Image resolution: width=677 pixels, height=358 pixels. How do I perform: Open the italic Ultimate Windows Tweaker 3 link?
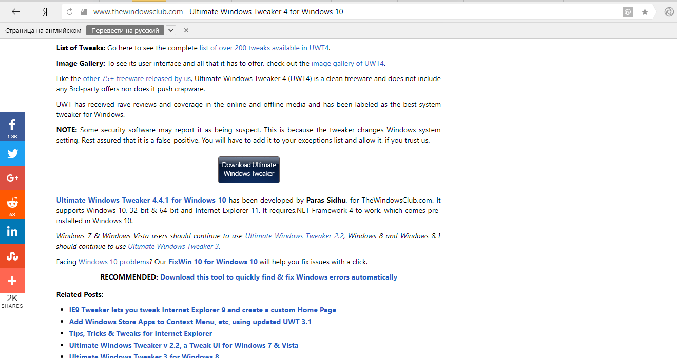point(173,246)
